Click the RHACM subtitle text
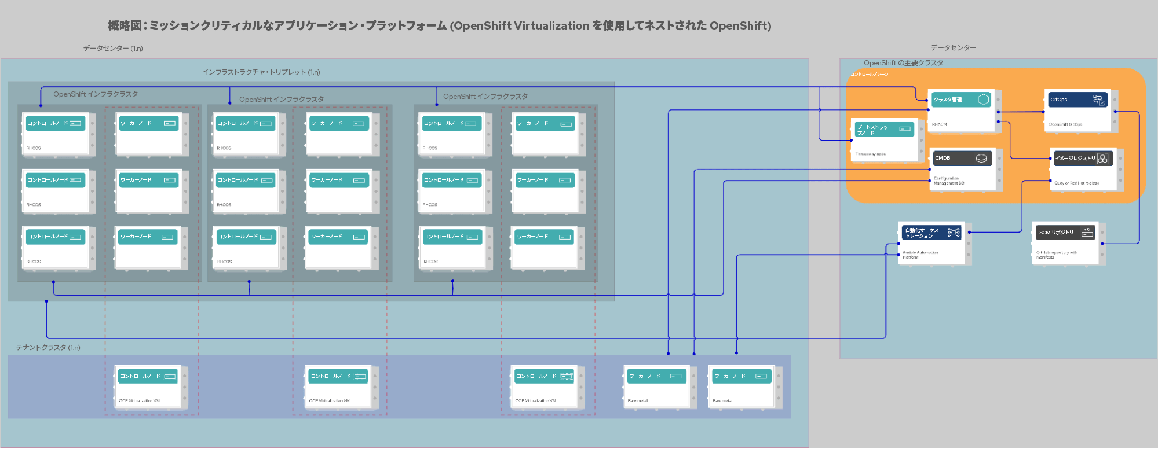The image size is (1158, 449). point(939,124)
